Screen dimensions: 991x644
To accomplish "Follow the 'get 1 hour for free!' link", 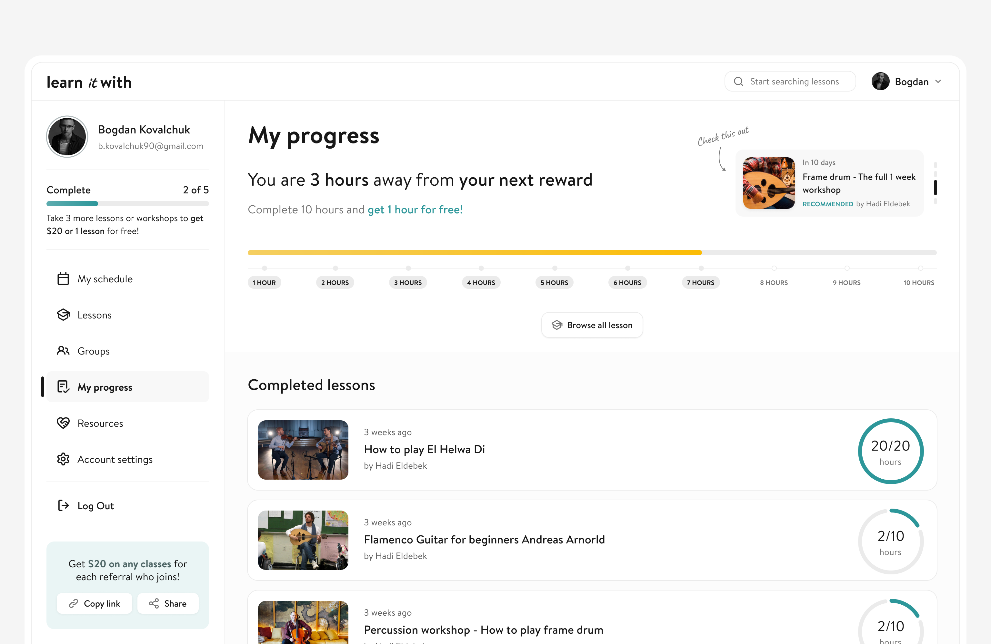I will [415, 210].
